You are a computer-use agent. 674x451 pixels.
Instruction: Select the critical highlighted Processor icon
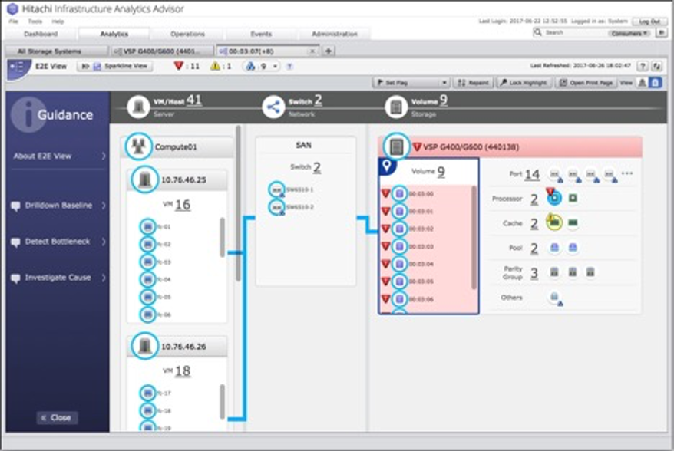click(x=554, y=198)
